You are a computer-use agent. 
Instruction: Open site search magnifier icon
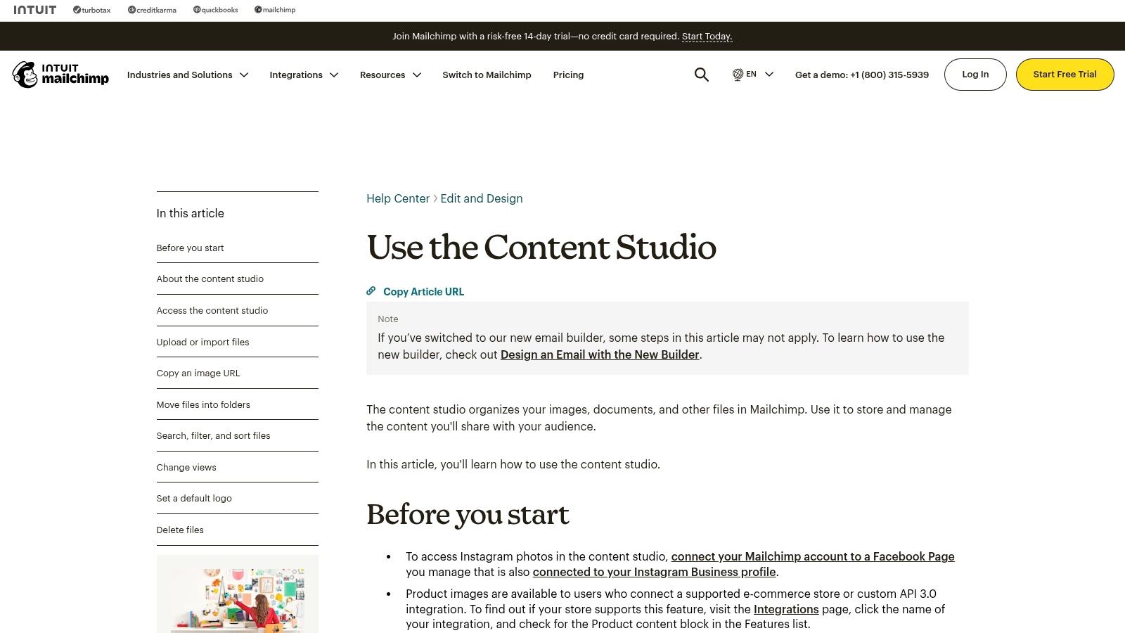coord(701,75)
